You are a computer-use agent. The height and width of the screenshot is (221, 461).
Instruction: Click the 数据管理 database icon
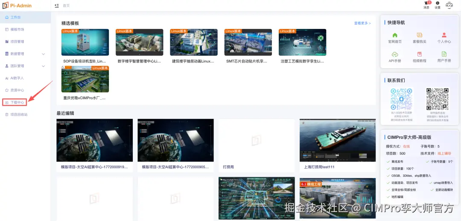pos(7,54)
